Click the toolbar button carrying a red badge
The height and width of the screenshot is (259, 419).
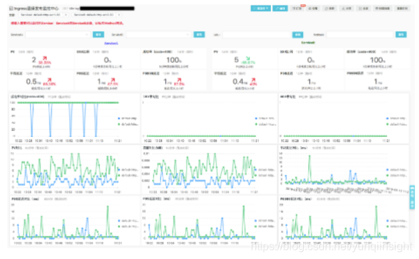(x=297, y=8)
